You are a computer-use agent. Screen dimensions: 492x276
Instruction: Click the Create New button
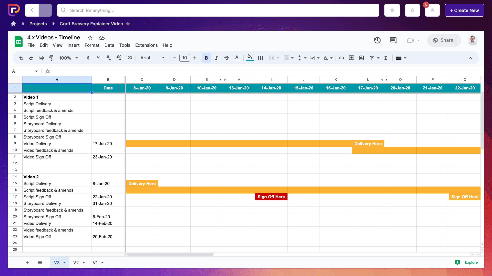pos(464,10)
